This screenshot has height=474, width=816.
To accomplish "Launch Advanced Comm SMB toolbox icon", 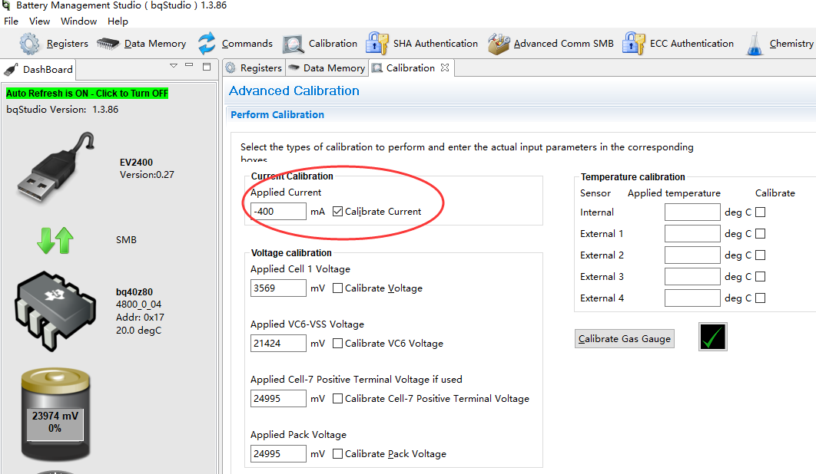I will pos(499,44).
